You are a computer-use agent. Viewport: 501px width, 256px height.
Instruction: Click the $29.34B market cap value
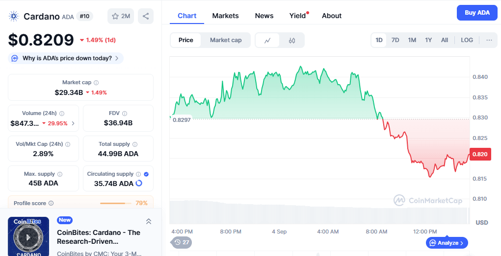69,93
